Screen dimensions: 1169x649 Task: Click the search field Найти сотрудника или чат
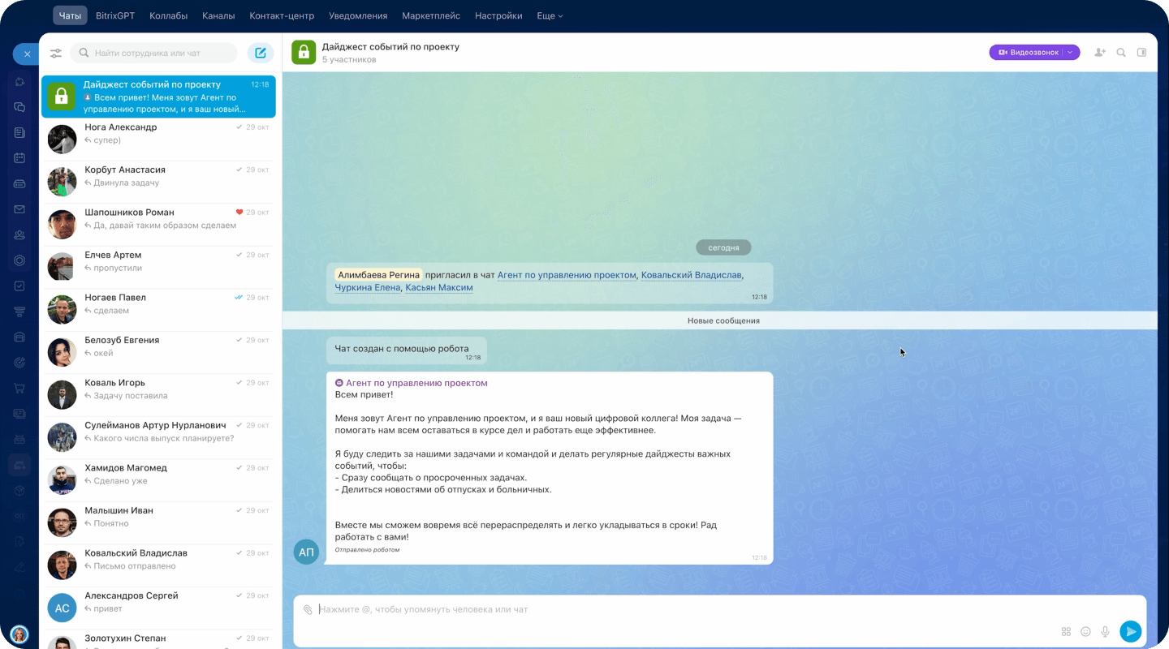[154, 54]
